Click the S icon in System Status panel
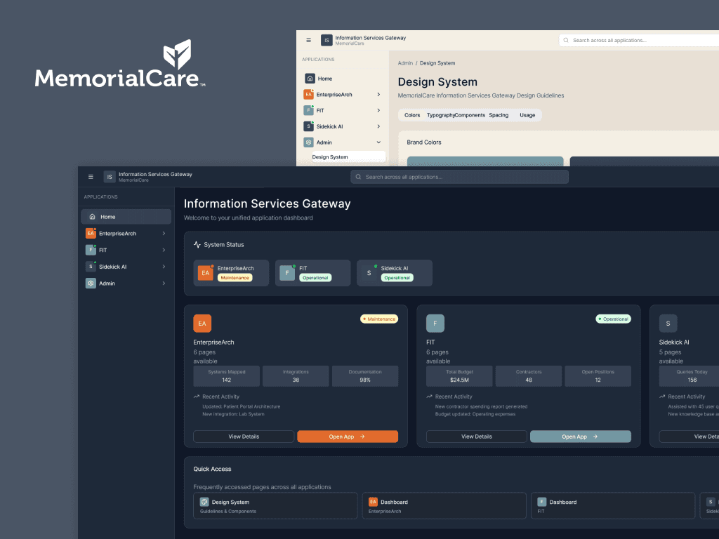 tap(369, 273)
